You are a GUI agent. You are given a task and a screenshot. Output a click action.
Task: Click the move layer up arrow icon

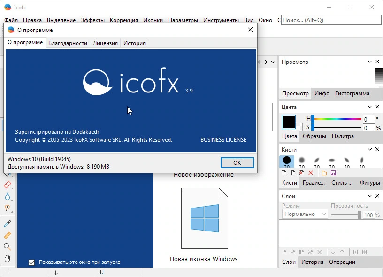coord(342,252)
